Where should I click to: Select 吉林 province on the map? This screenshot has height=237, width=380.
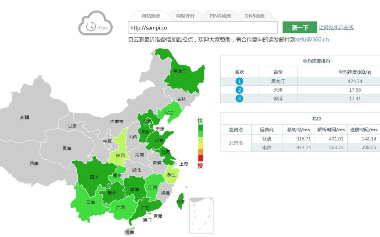click(181, 99)
